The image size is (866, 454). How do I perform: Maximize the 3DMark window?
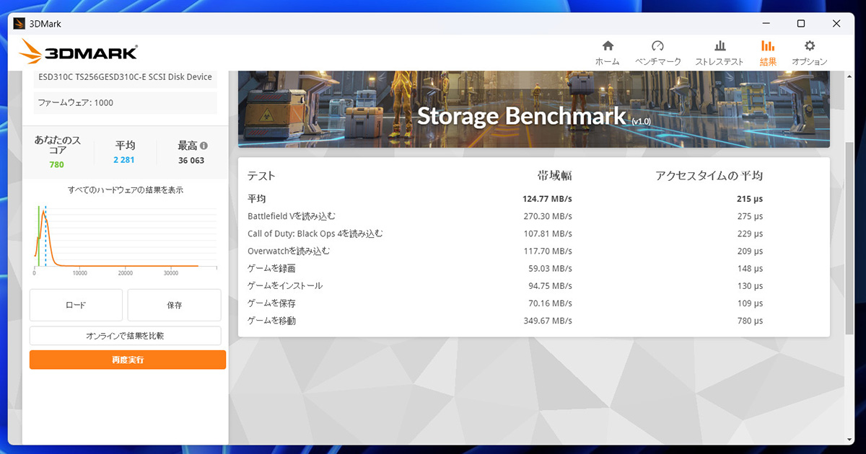(x=801, y=24)
